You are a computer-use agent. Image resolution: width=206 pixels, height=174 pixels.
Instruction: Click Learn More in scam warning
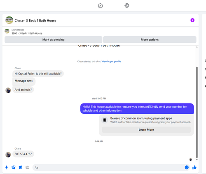coord(146,129)
